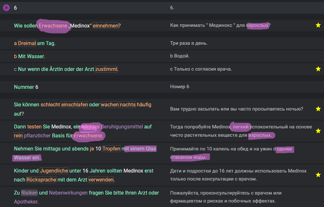
Task: Toggle star on 'Вам трудно засыпать' row
Action: click(x=318, y=109)
